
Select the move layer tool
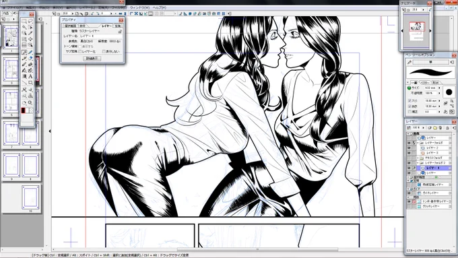click(x=30, y=39)
